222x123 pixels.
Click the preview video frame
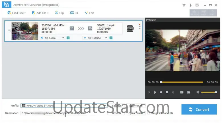[x=183, y=51]
